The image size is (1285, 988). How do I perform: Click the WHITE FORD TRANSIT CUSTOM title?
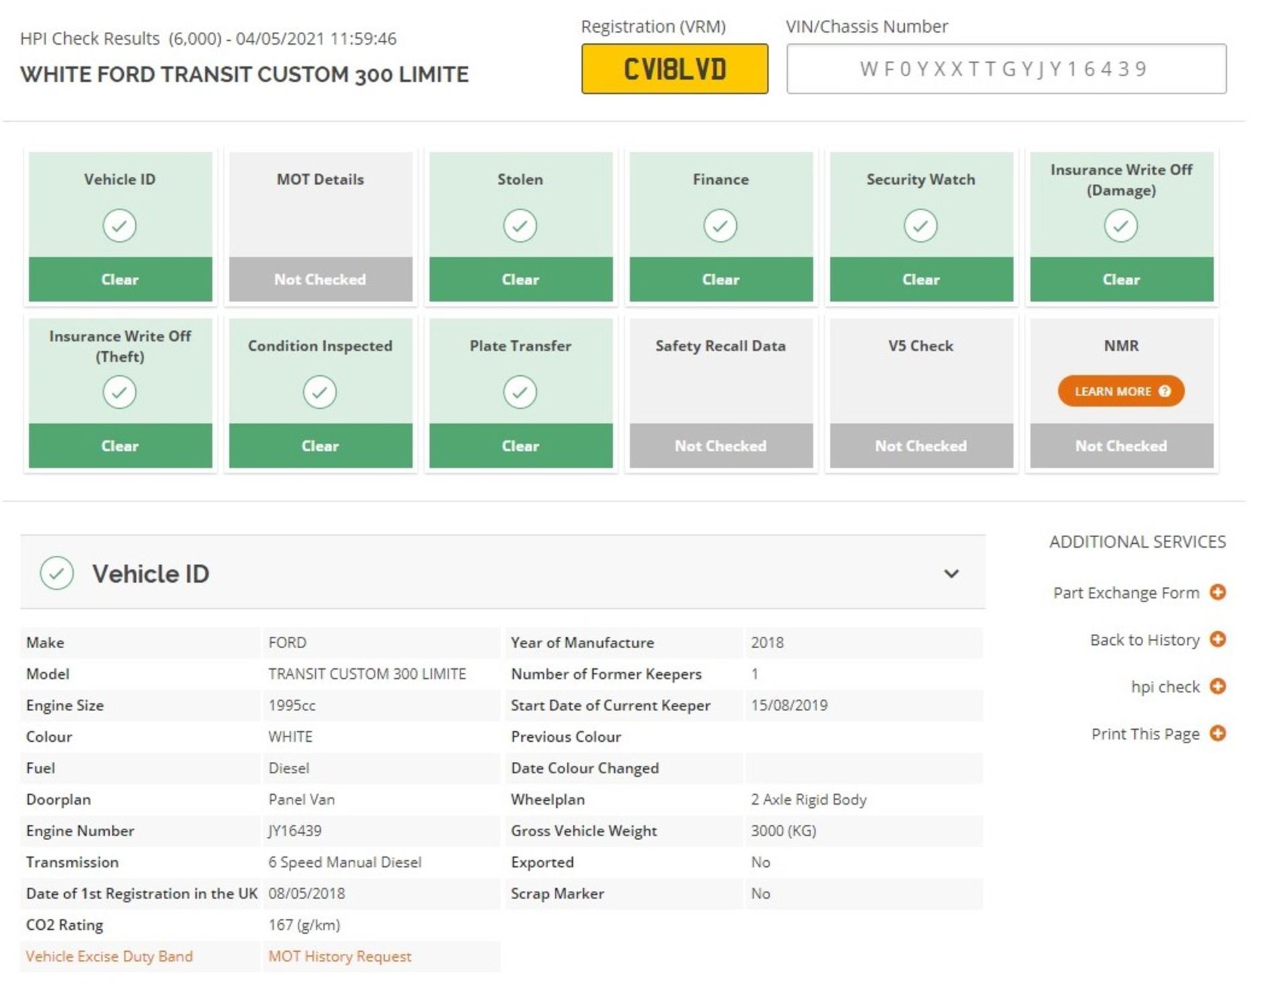point(244,74)
